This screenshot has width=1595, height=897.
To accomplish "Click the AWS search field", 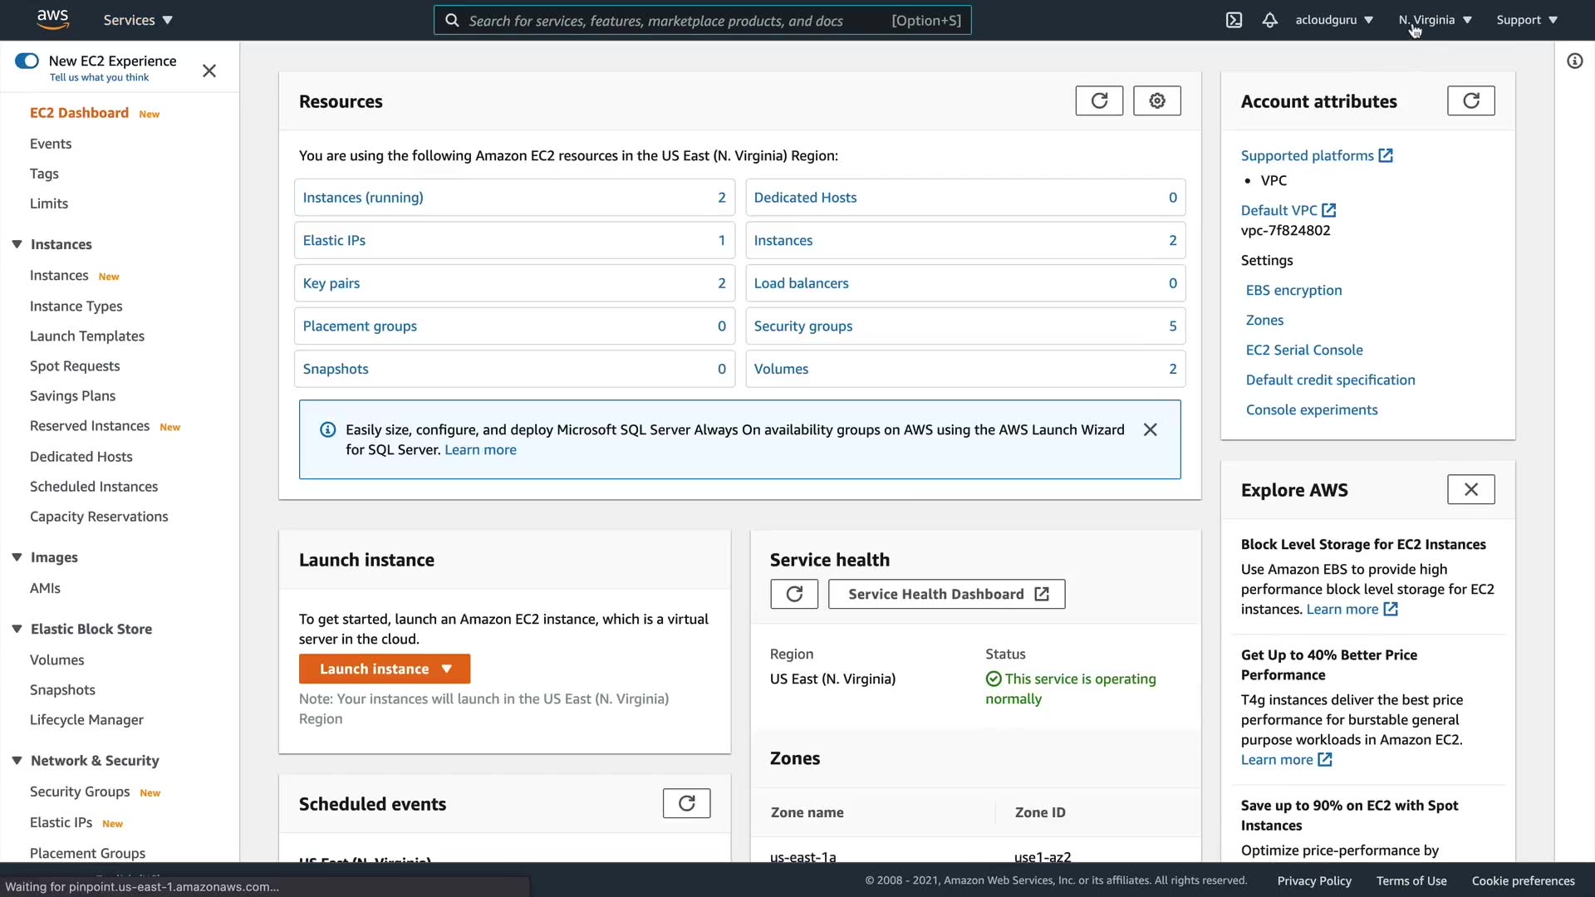I will [702, 20].
